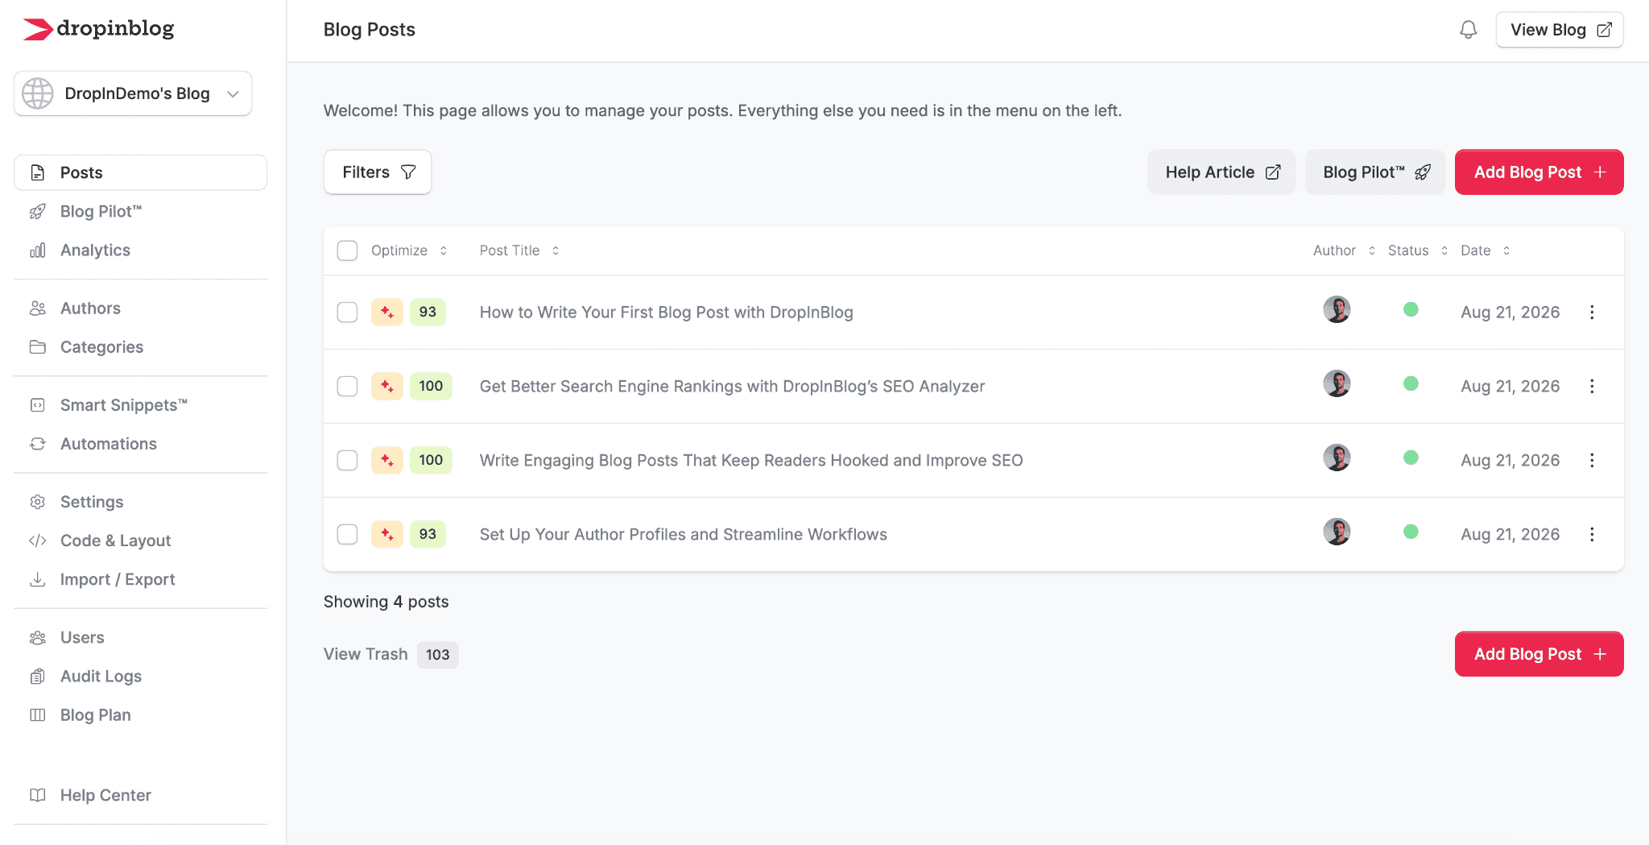Open the three-dot menu for 'Set Up Your Author Profiles' row
This screenshot has height=845, width=1649.
coord(1592,534)
